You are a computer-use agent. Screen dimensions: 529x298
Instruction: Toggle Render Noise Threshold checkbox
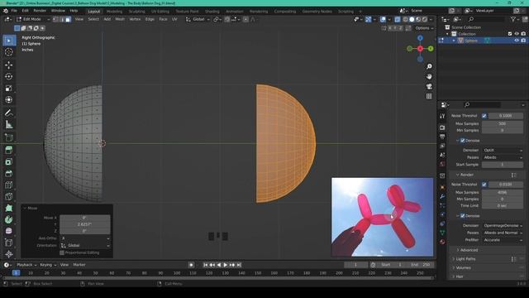pyautogui.click(x=484, y=185)
